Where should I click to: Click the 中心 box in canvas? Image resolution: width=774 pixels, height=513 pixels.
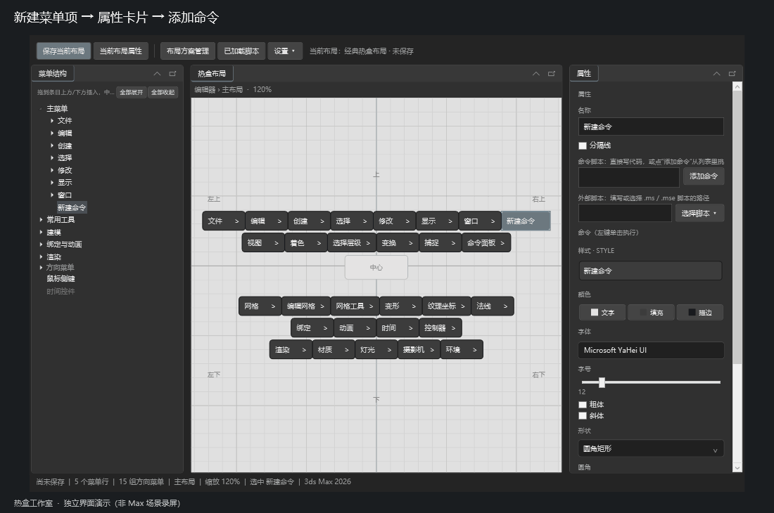point(376,267)
